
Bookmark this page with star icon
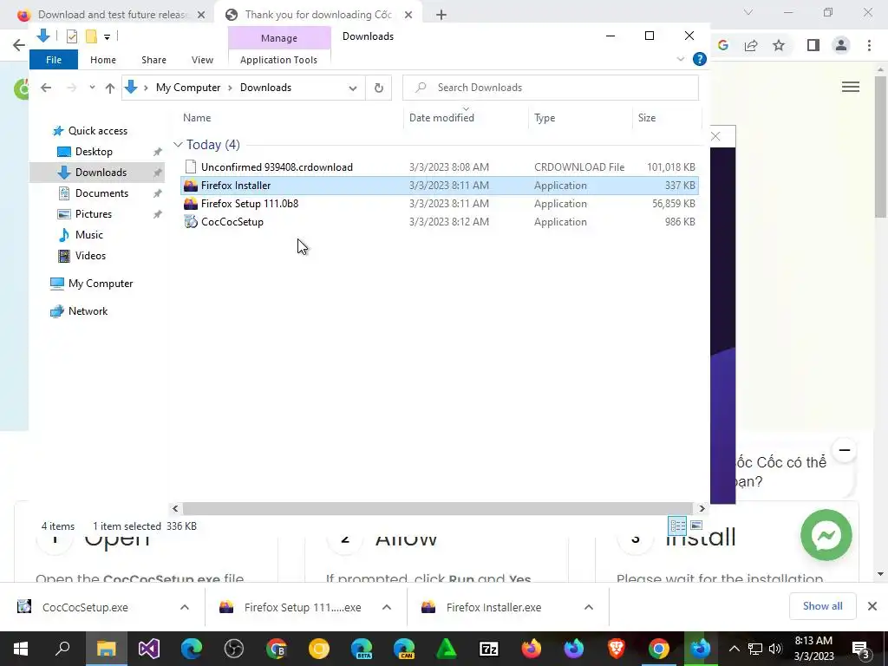(779, 45)
